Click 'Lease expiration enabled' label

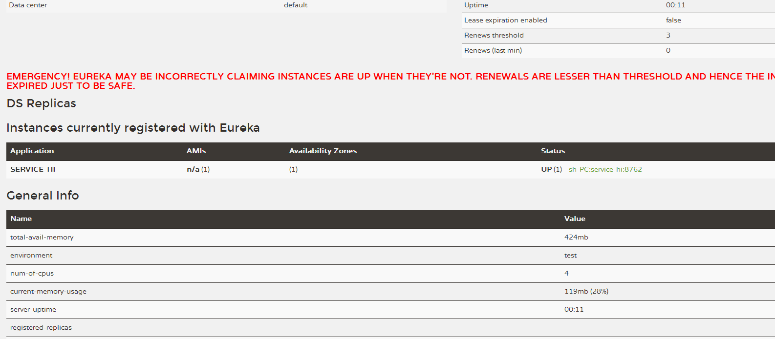tap(506, 20)
